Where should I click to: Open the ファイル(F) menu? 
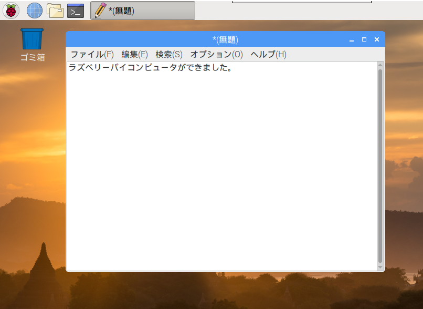(92, 54)
